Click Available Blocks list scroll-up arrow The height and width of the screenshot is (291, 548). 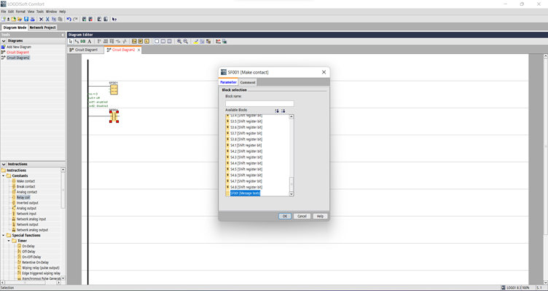(291, 117)
